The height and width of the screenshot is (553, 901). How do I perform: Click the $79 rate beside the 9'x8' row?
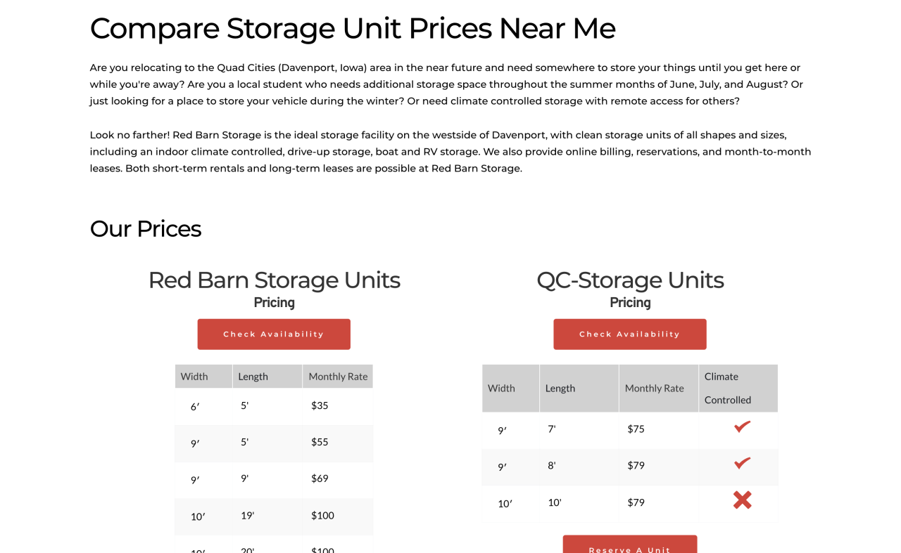[636, 465]
